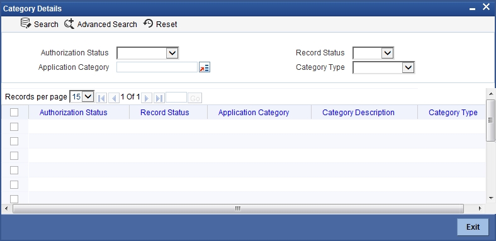Image resolution: width=496 pixels, height=241 pixels.
Task: Click the Exit button
Action: tap(473, 227)
